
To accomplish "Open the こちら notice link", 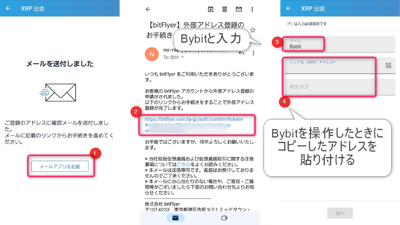I will point(184,165).
